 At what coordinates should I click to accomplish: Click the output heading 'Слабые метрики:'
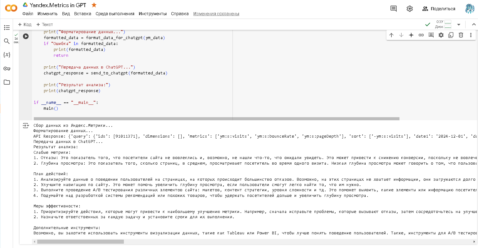click(52, 153)
